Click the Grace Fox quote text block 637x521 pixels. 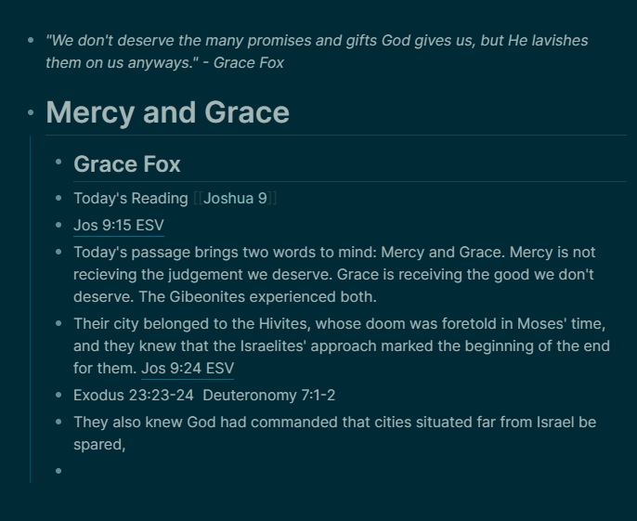click(x=317, y=52)
